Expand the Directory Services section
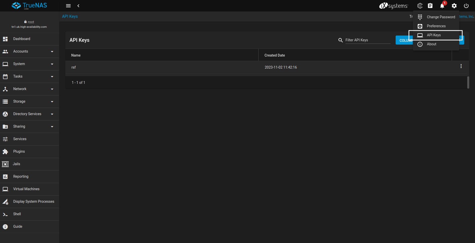 pyautogui.click(x=30, y=114)
